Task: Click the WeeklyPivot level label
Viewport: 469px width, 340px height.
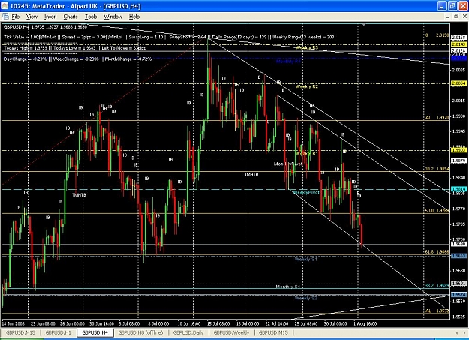Action: tap(306, 192)
